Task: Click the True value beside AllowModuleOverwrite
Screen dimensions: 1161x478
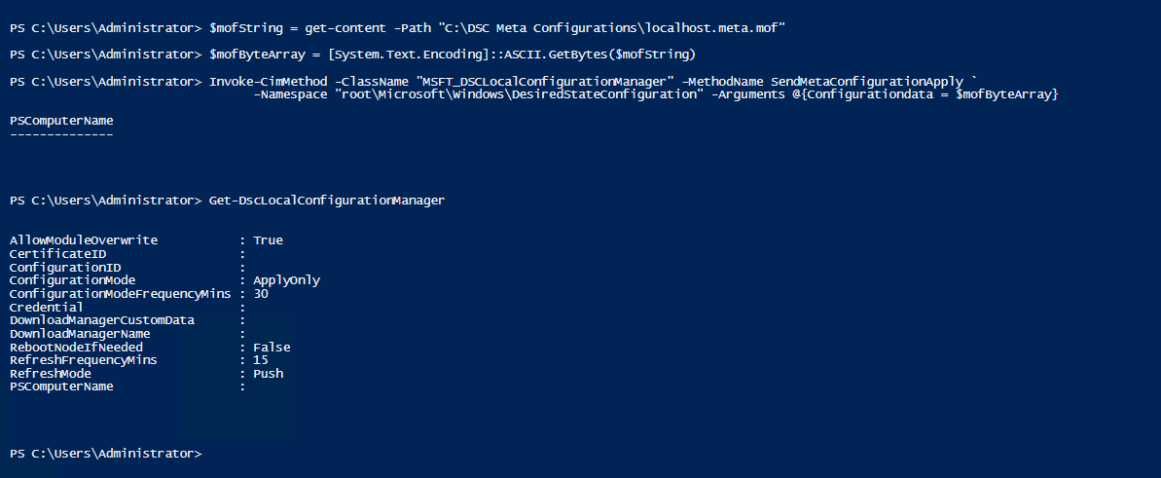Action: pos(268,240)
